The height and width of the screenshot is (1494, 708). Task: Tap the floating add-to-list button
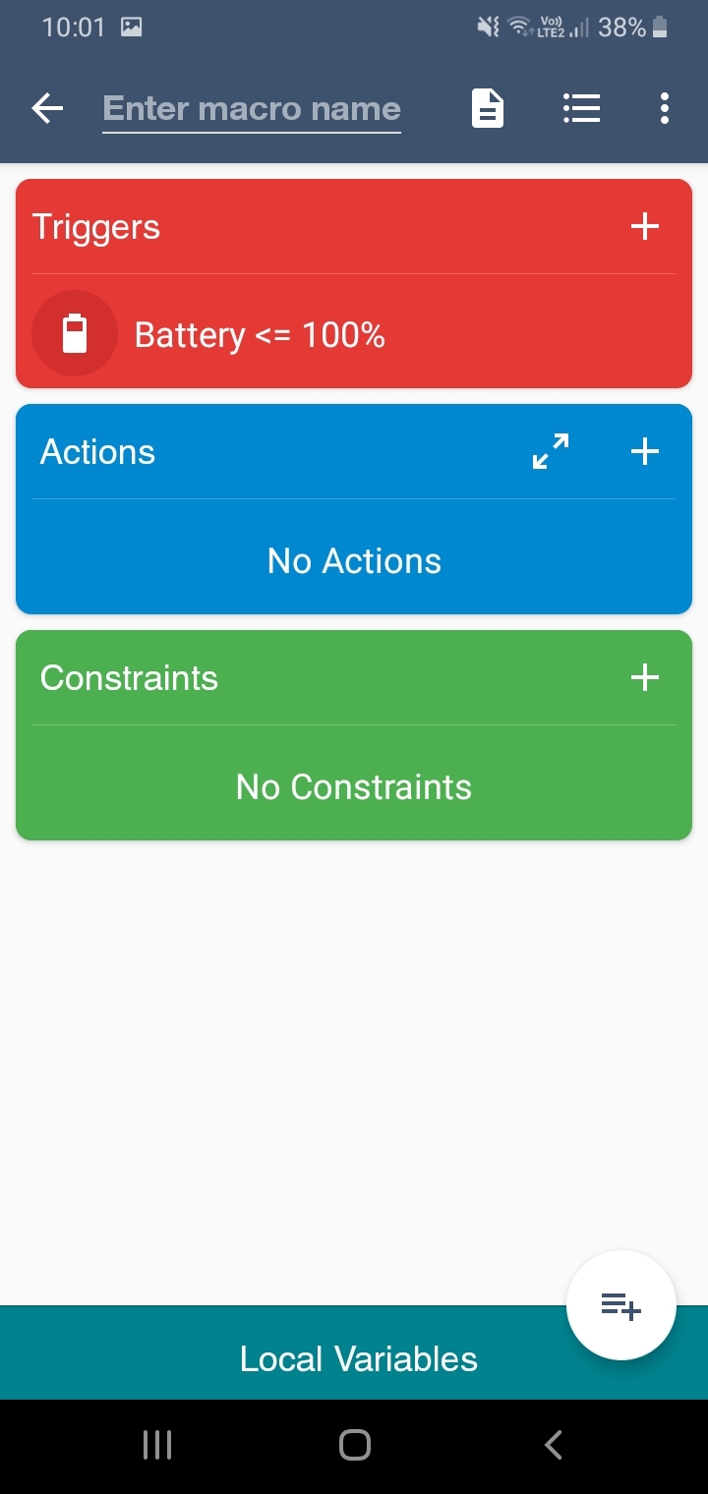pos(621,1305)
